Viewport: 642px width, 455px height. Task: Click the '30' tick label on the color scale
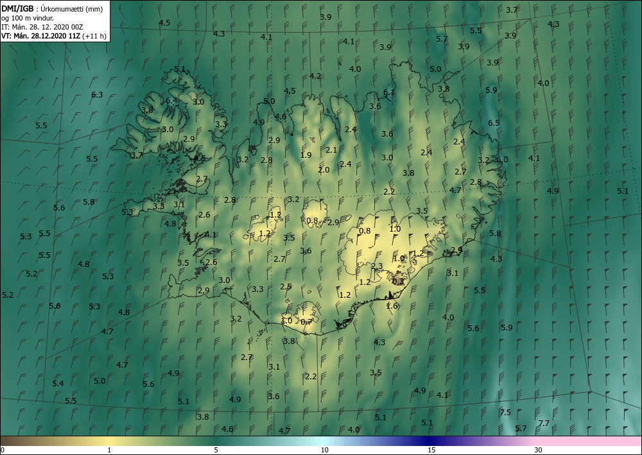[539, 450]
